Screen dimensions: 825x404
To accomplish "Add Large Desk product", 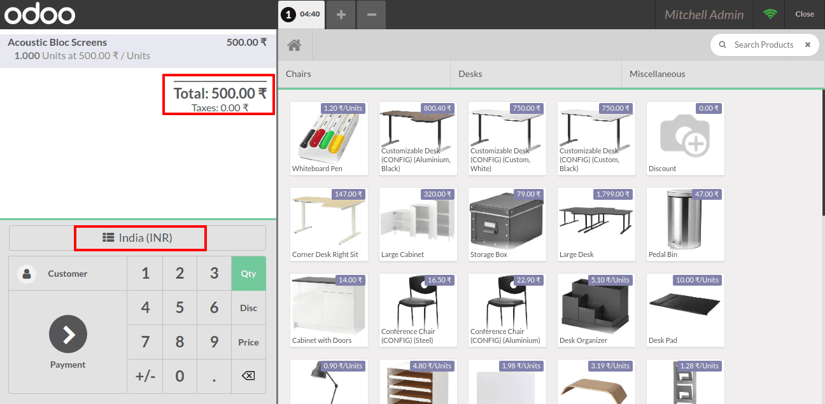I will click(x=596, y=224).
